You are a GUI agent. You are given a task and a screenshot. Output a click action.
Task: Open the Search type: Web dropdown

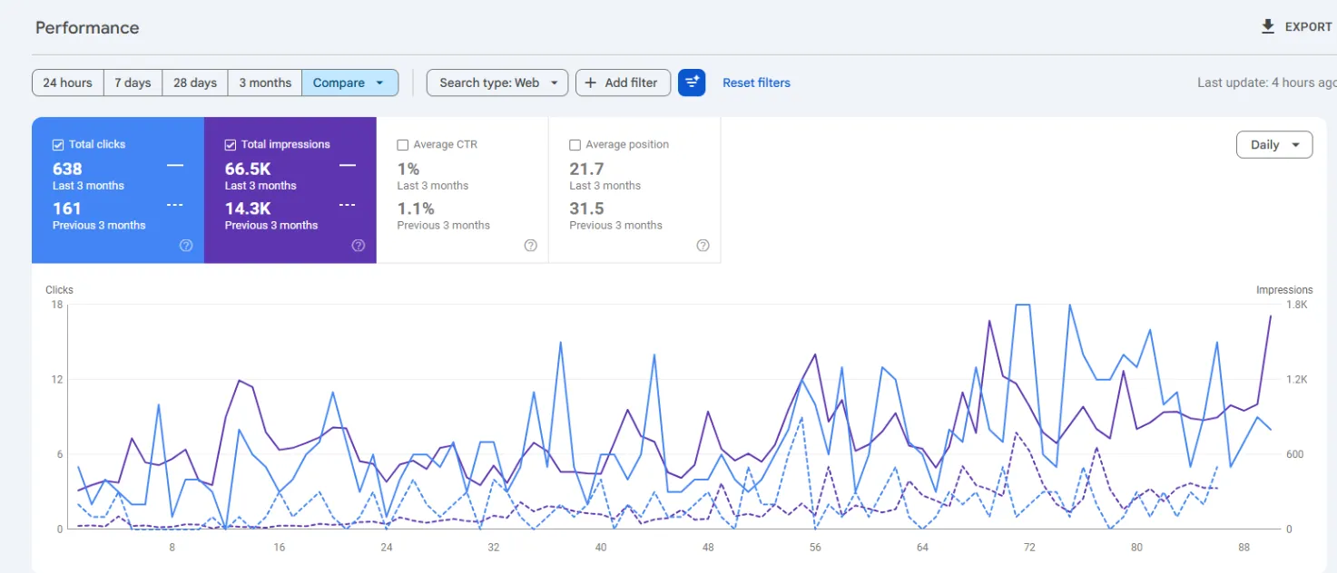497,83
